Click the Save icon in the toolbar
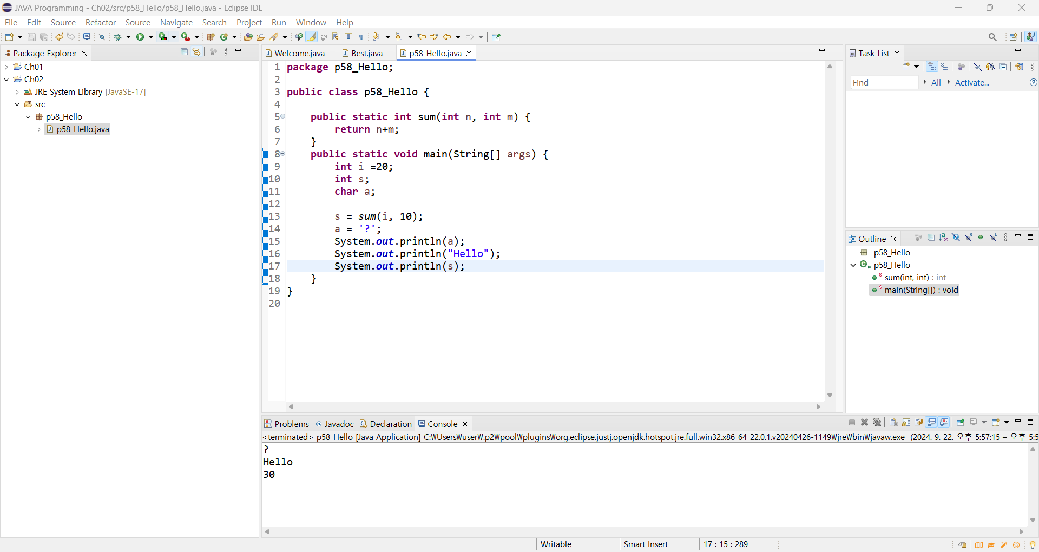The height and width of the screenshot is (552, 1039). click(31, 37)
